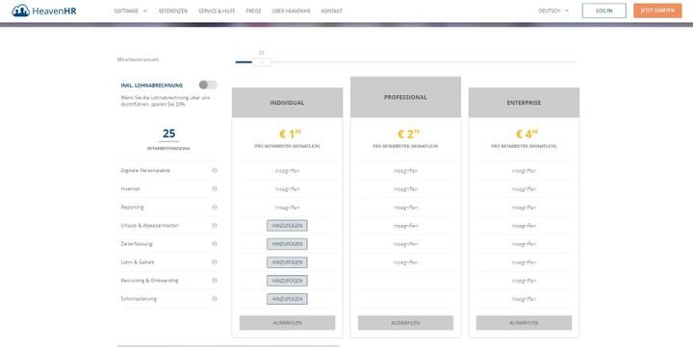The image size is (693, 347).
Task: Click the Schichtplanung feature label
Action: 139,299
